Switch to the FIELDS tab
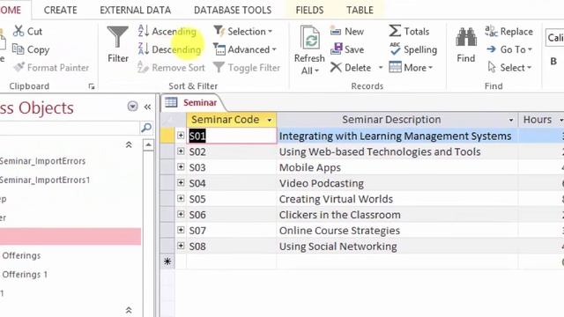 (x=309, y=10)
